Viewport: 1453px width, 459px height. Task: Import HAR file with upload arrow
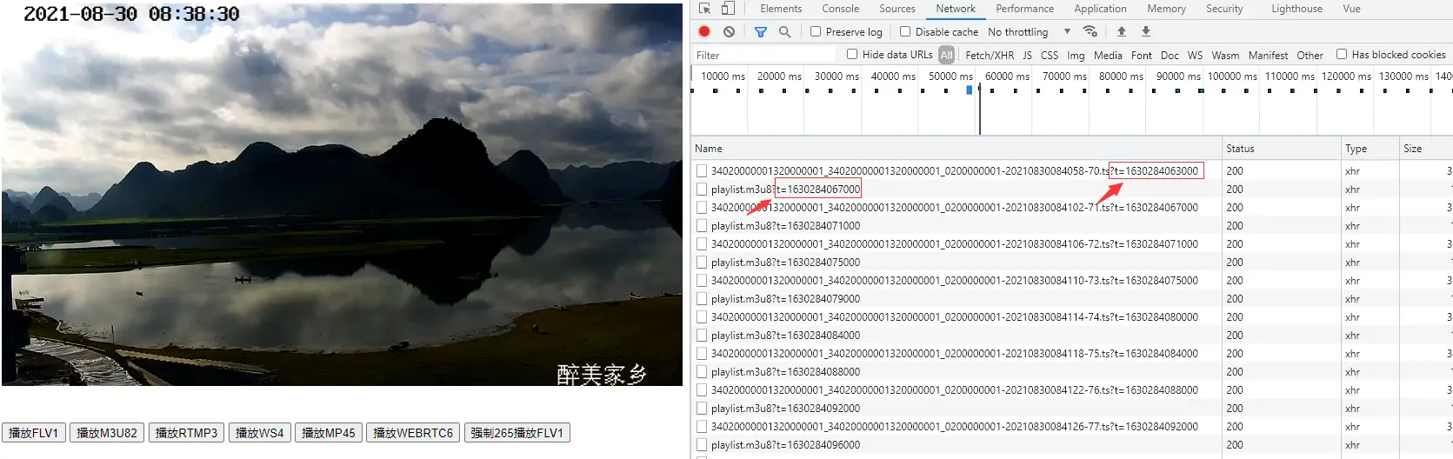coord(1122,31)
